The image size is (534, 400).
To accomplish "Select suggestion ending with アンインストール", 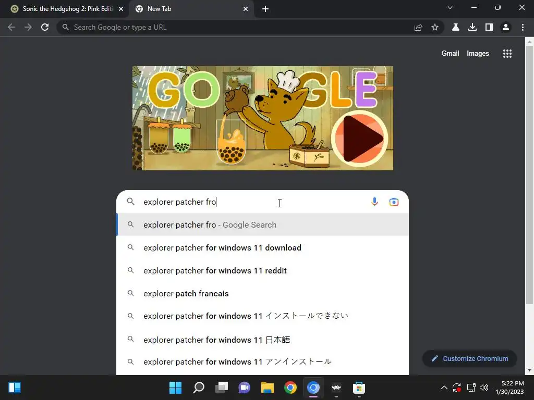I will [263, 361].
